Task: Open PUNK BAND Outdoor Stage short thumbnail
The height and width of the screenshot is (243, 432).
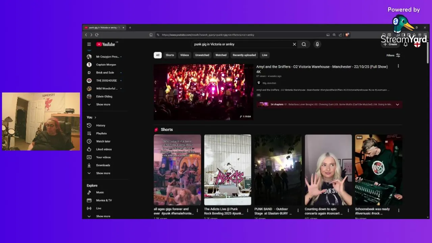Action: [x=278, y=170]
